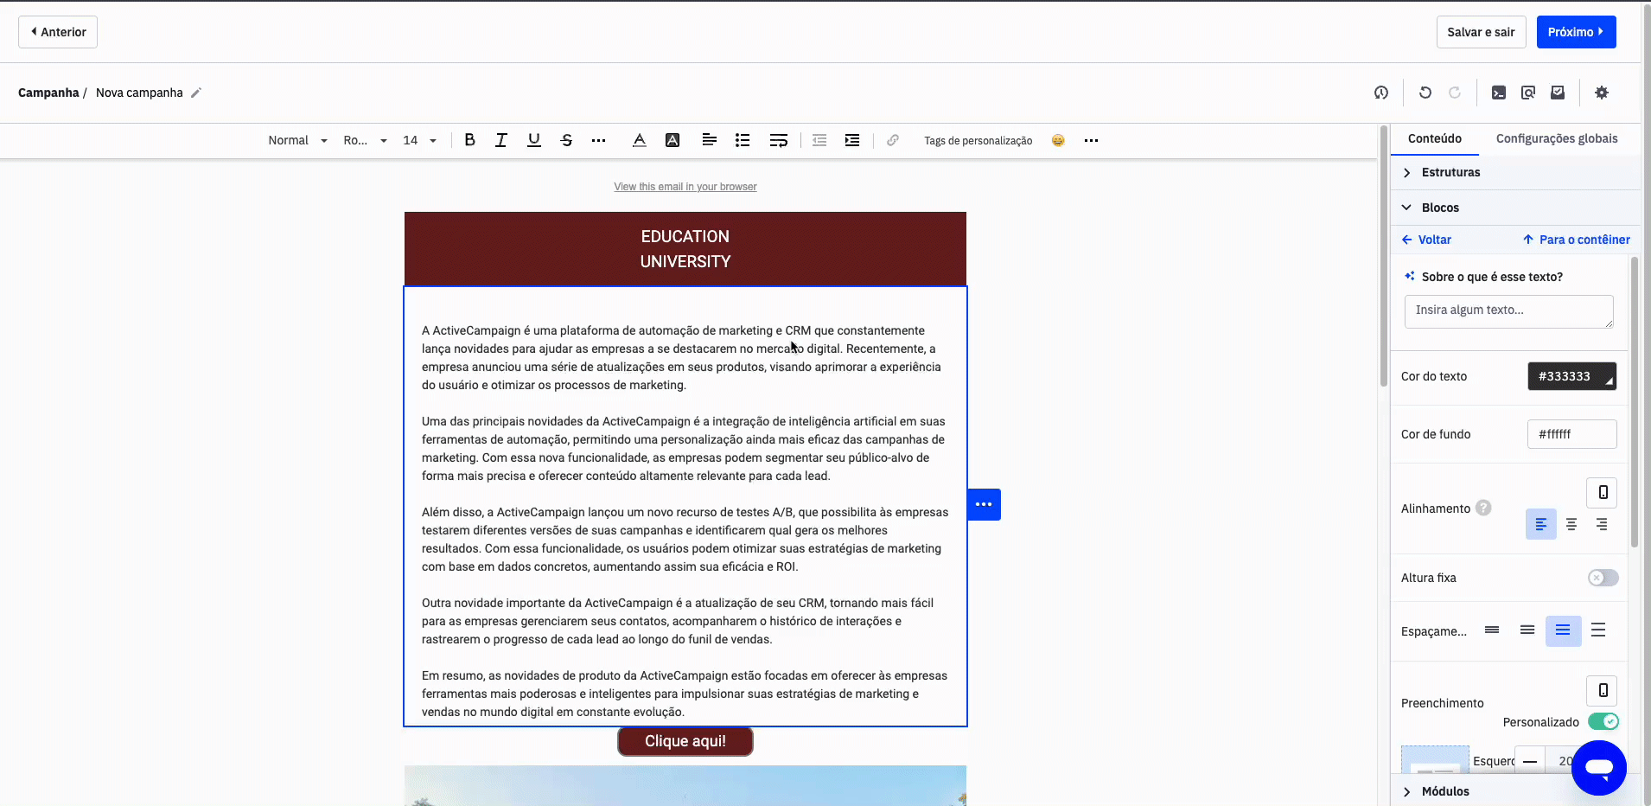Open the Normal paragraph style dropdown

point(297,140)
